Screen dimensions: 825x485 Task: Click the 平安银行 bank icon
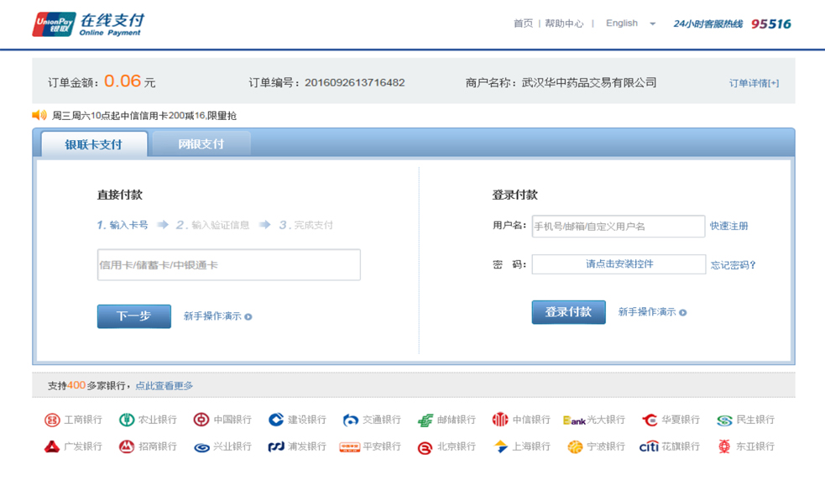pos(350,447)
